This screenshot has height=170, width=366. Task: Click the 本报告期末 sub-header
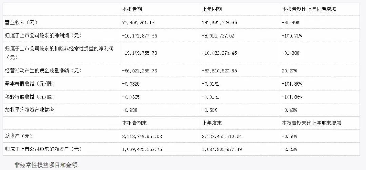tap(134, 123)
